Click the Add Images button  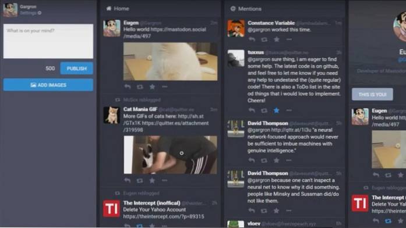[48, 85]
